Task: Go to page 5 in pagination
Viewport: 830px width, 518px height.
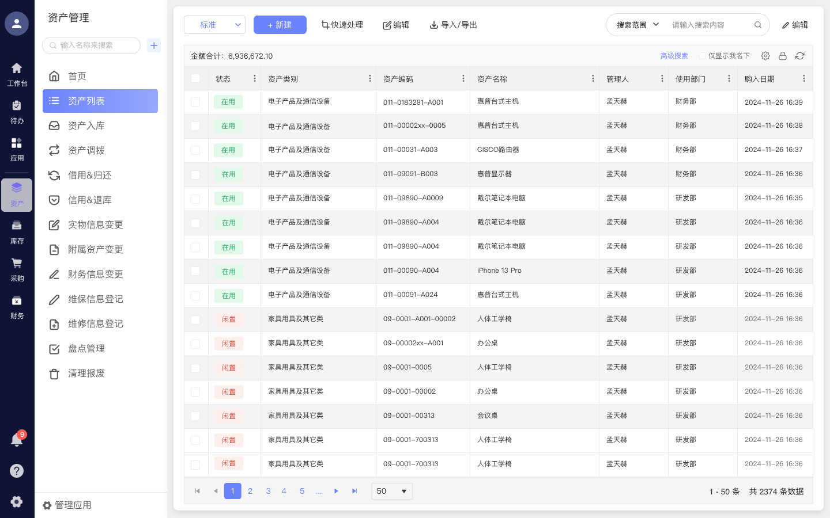Action: coord(302,491)
